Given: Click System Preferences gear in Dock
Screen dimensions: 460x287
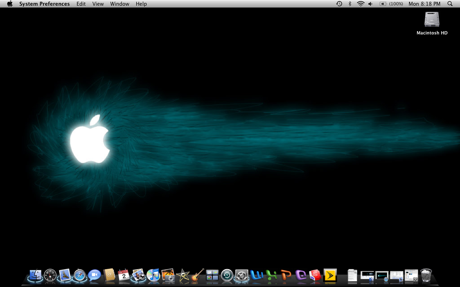Looking at the screenshot, I should click(241, 275).
